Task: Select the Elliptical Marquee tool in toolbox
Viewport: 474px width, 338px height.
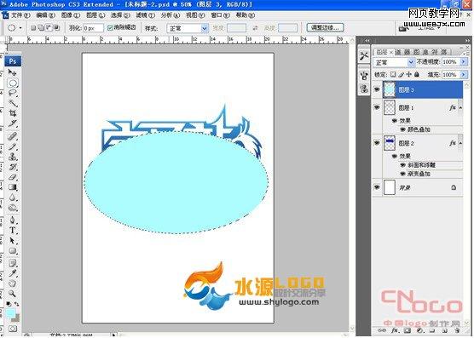Action: (x=13, y=83)
